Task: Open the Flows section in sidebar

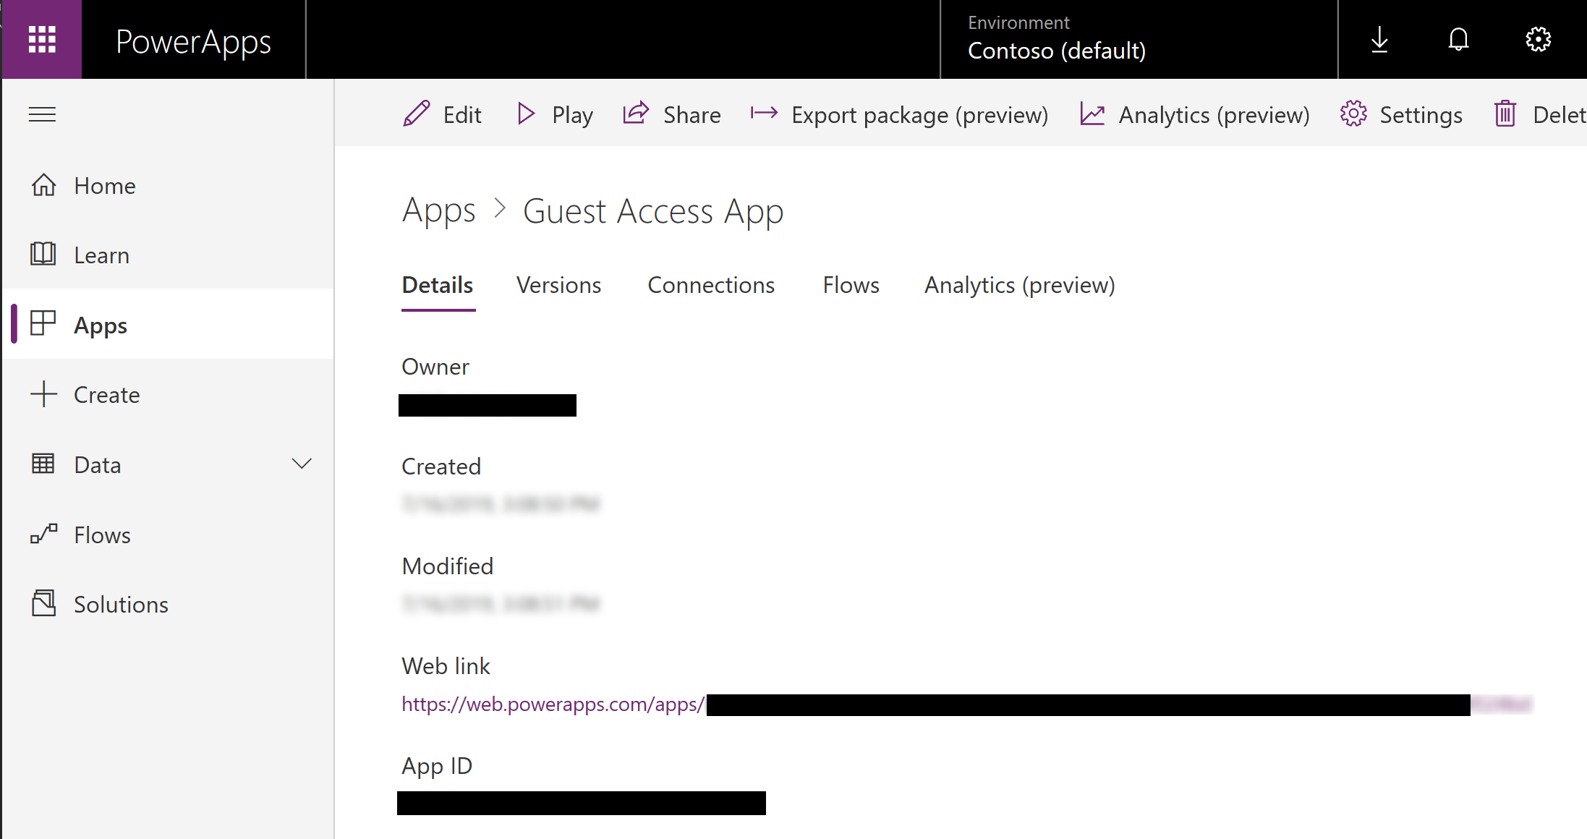Action: (x=102, y=535)
